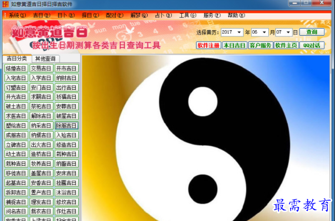Click the focused 除服吉日 button
Viewport: 335px width, 221px height.
tap(67, 126)
